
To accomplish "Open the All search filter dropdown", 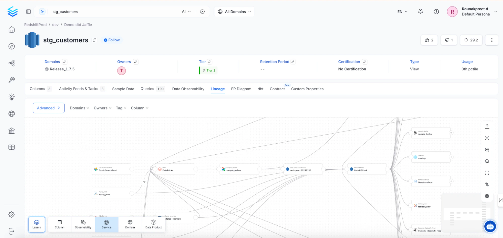I will pyautogui.click(x=186, y=12).
